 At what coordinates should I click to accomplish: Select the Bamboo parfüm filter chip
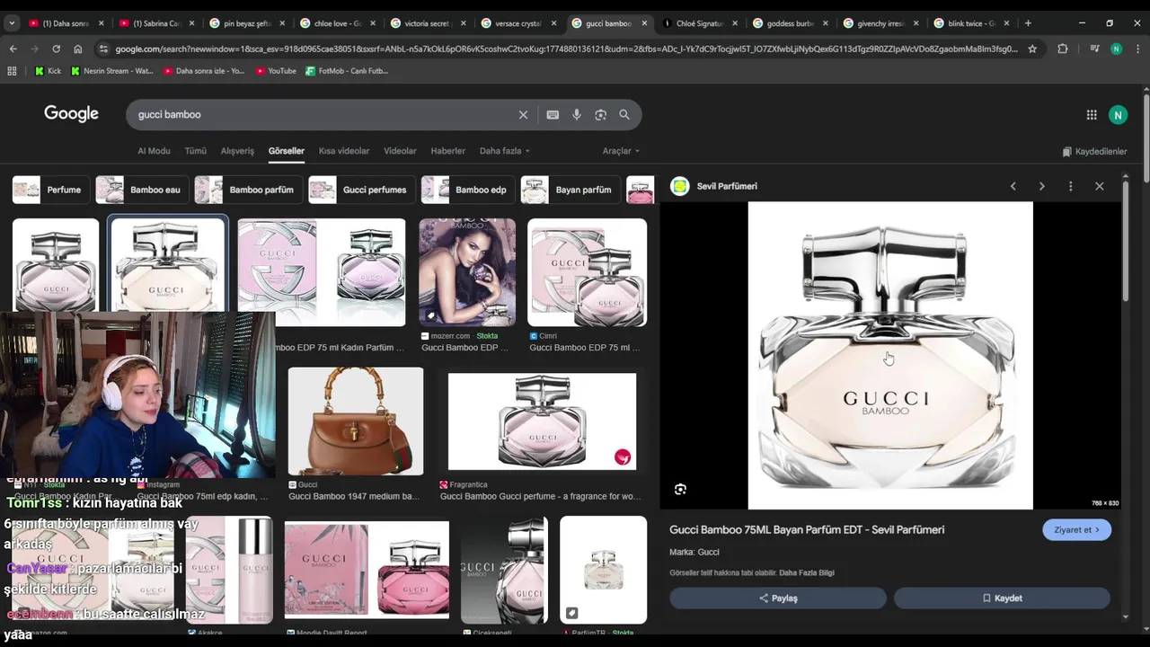pos(248,190)
